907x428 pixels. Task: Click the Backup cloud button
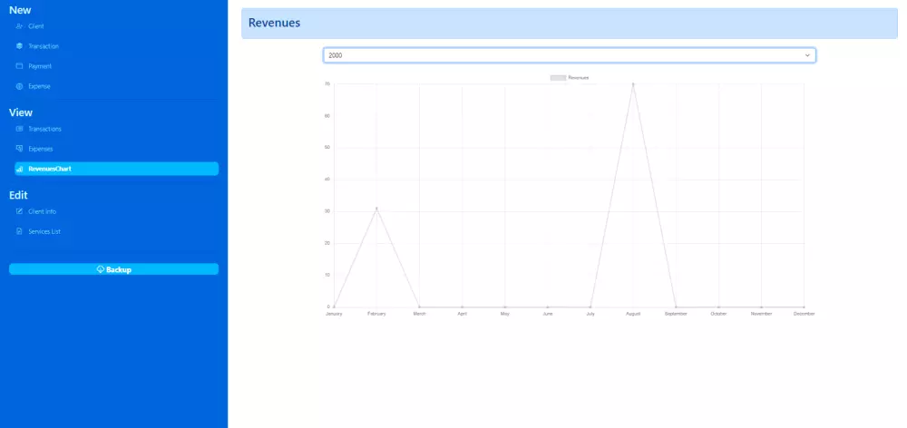coord(114,269)
